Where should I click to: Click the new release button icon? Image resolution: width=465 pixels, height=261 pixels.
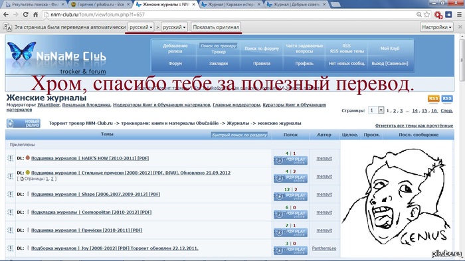point(23,123)
